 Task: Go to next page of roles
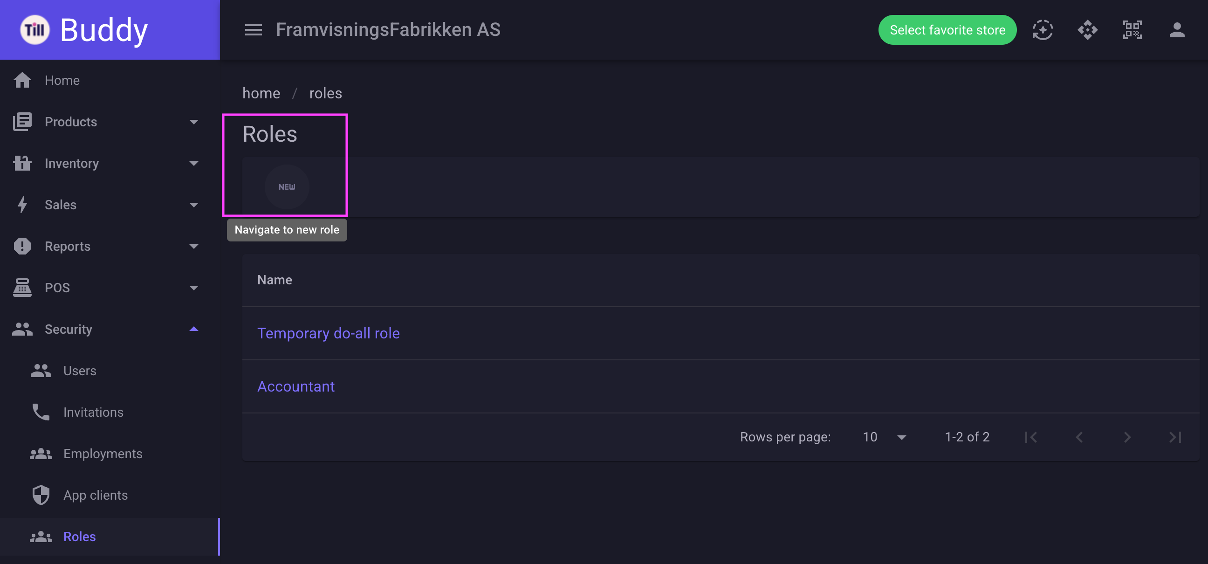1127,437
